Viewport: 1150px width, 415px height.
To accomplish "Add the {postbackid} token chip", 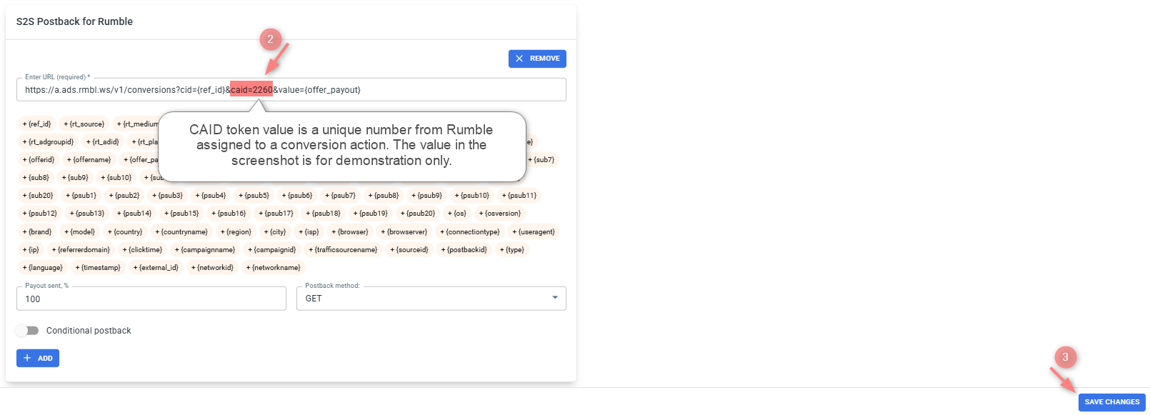I will (x=464, y=250).
